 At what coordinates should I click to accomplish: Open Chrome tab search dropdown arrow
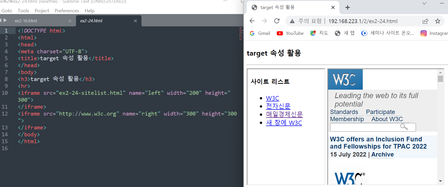click(x=424, y=3)
